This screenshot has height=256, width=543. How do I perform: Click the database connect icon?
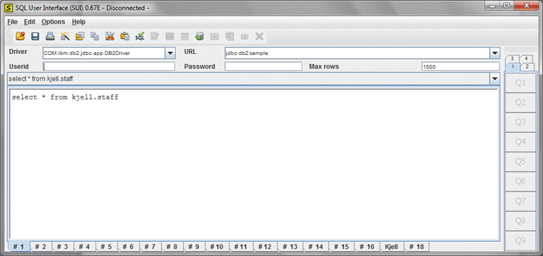pos(199,36)
